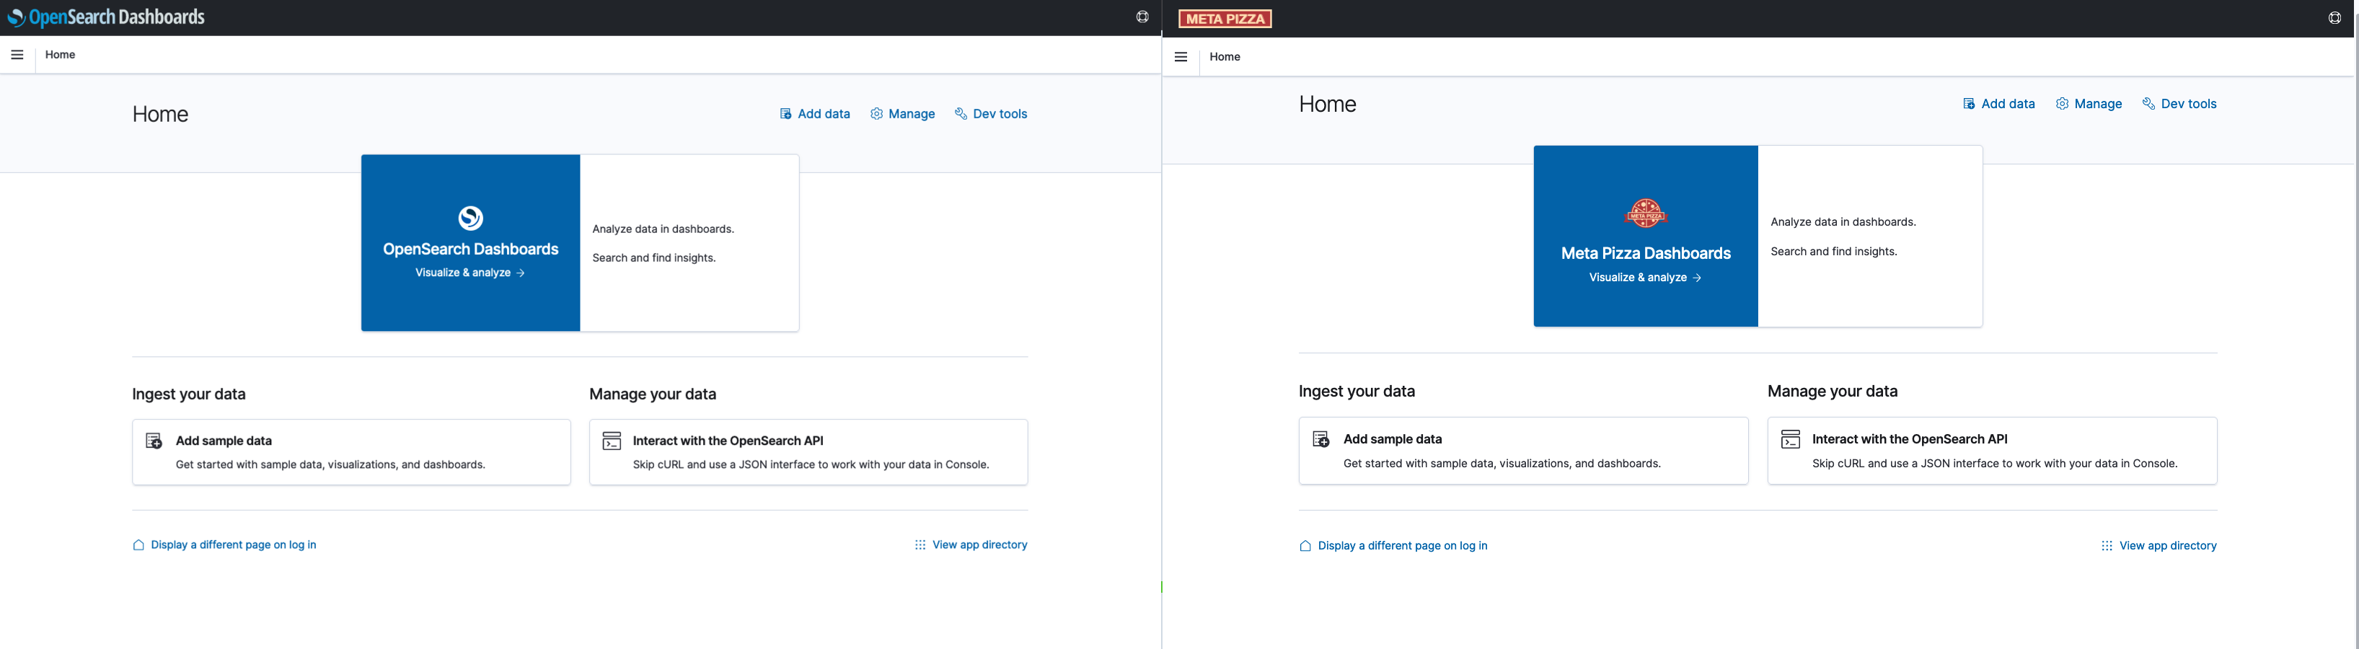Open the help icon in the Meta Pizza header
The image size is (2359, 649).
click(x=2334, y=17)
